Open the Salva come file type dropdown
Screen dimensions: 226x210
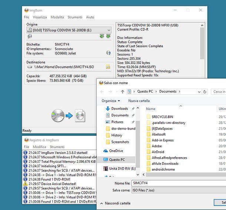(x=179, y=190)
